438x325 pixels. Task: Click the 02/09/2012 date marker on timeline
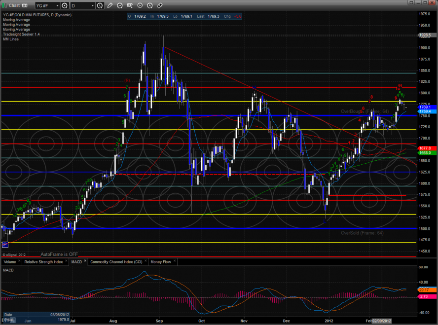382,321
